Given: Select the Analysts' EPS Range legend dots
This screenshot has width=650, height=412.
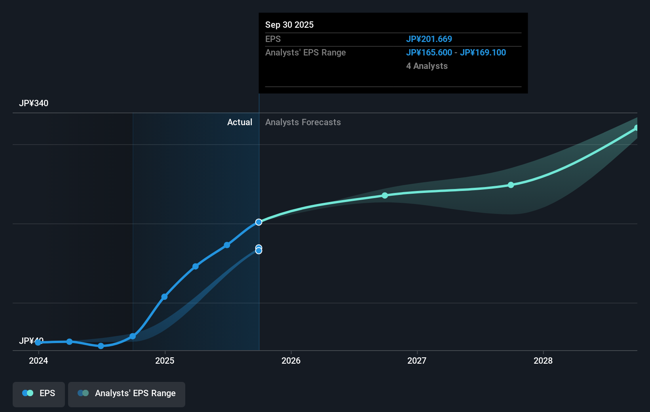Looking at the screenshot, I should [x=83, y=393].
